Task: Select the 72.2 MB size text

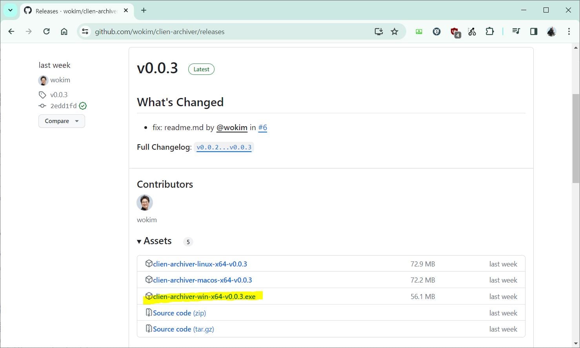Action: (x=423, y=280)
